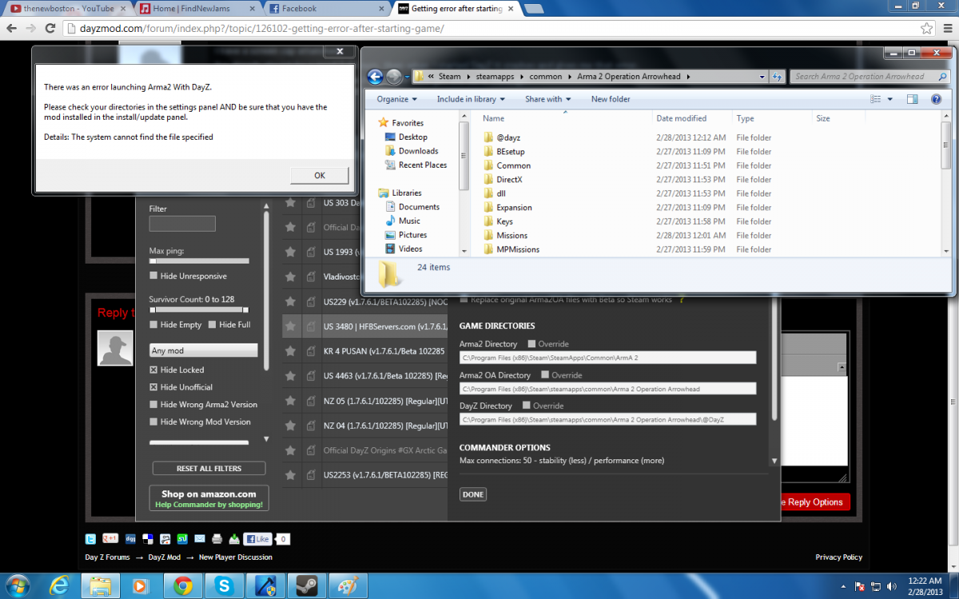Screen dimensions: 959x599
Task: Open the Any mod dropdown
Action: [204, 351]
